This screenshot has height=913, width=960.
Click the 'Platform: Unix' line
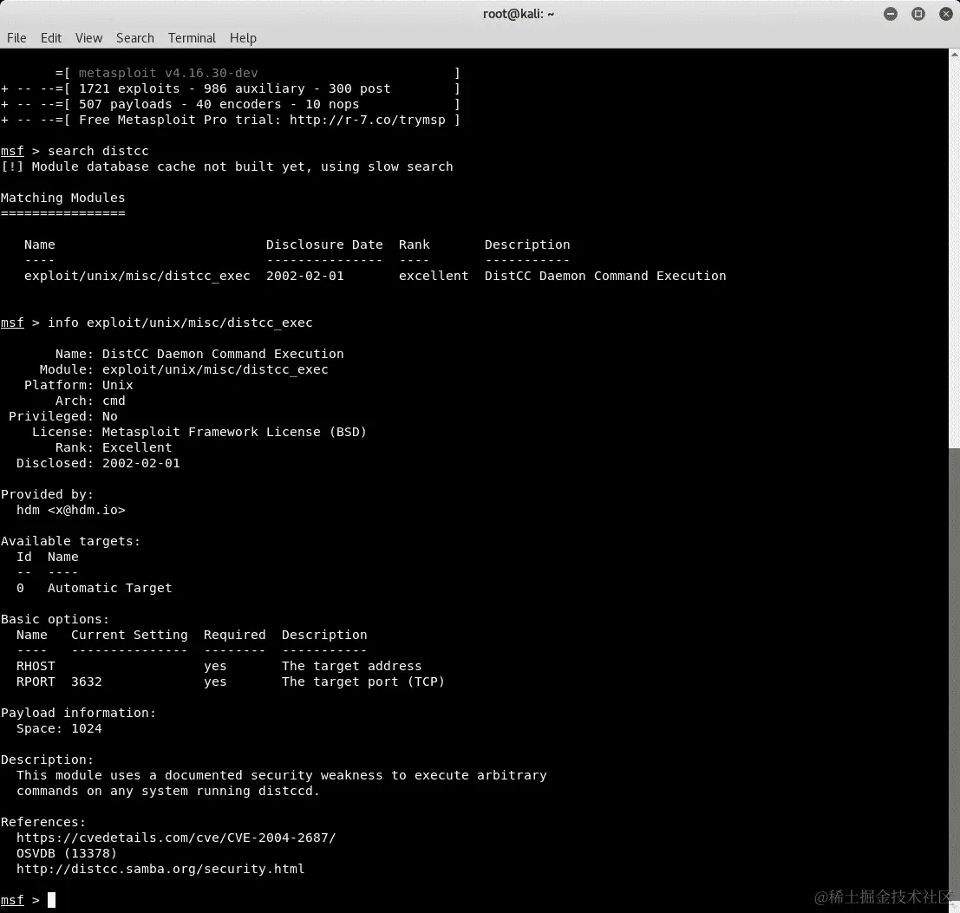point(78,385)
